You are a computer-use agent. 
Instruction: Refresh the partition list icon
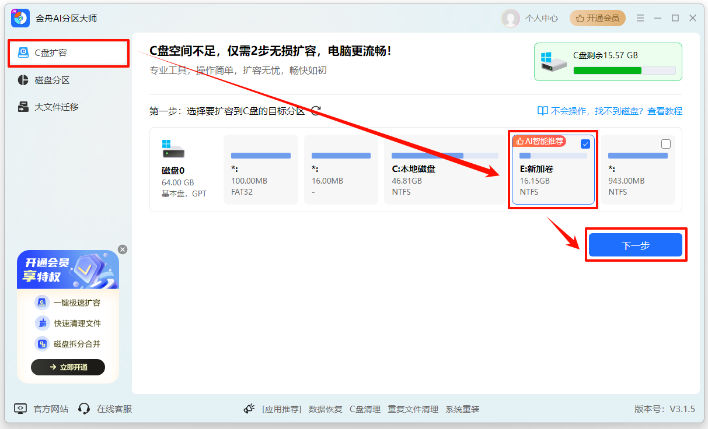tap(315, 111)
